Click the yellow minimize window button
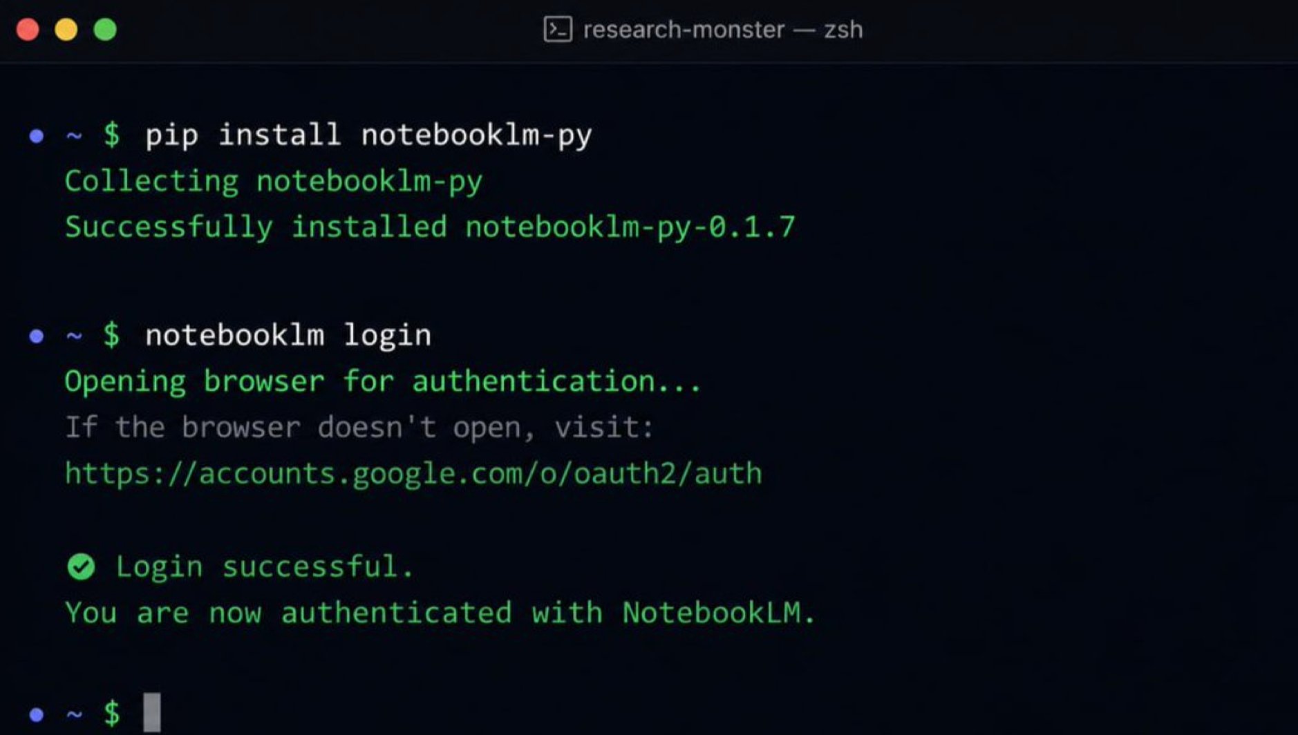 (66, 30)
